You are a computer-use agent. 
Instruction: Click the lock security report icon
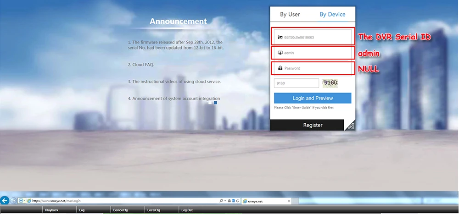click(x=229, y=201)
